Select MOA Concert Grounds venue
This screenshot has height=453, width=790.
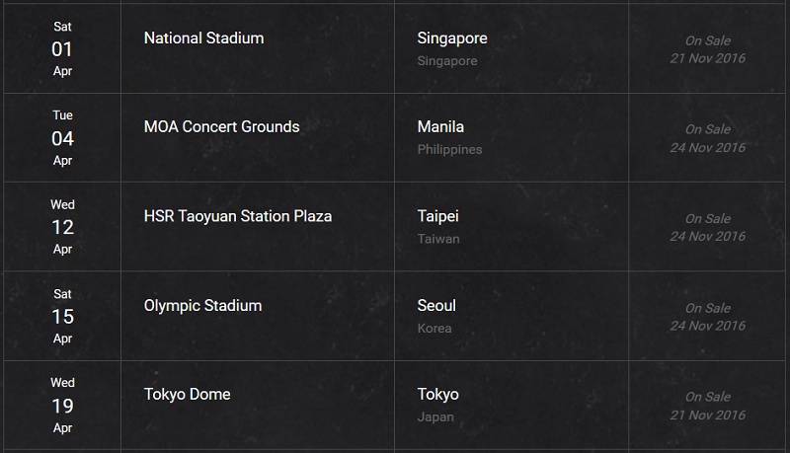[221, 127]
